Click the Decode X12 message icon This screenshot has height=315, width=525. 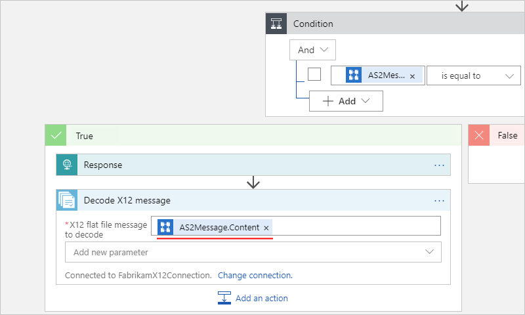pyautogui.click(x=67, y=200)
